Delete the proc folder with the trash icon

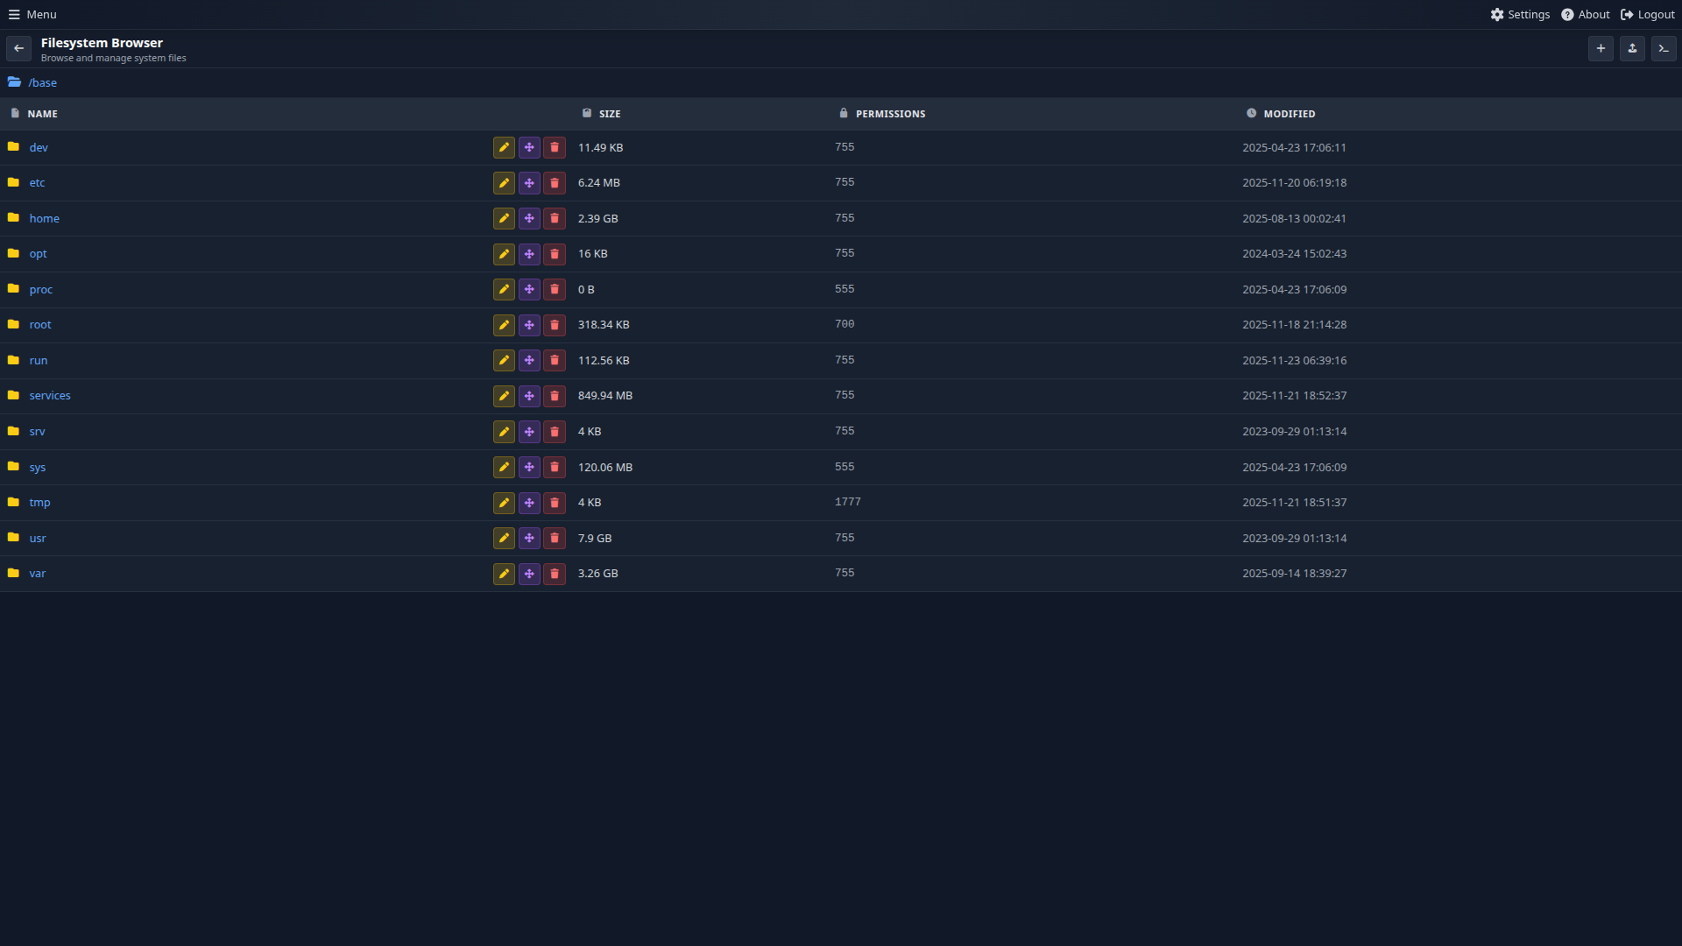coord(555,289)
